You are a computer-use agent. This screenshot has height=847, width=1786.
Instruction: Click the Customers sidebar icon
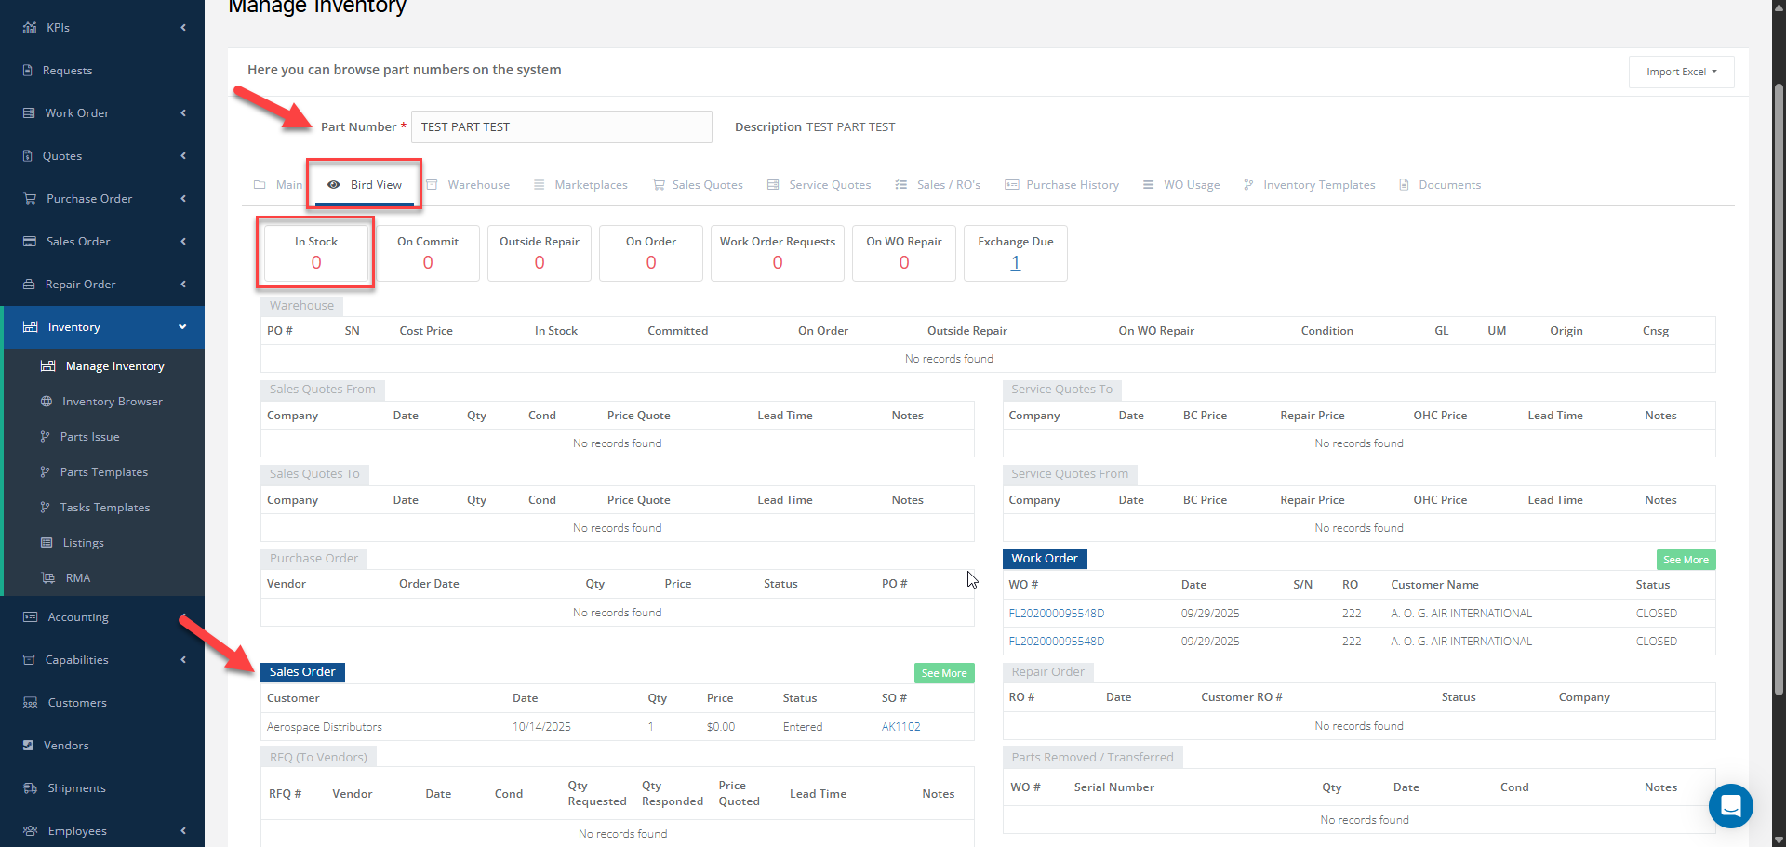tap(30, 703)
